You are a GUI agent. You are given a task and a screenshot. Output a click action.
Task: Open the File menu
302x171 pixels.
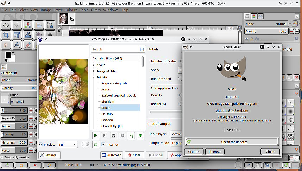point(4,10)
